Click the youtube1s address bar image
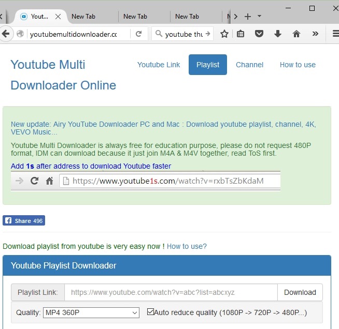The image size is (339, 329). [146, 181]
